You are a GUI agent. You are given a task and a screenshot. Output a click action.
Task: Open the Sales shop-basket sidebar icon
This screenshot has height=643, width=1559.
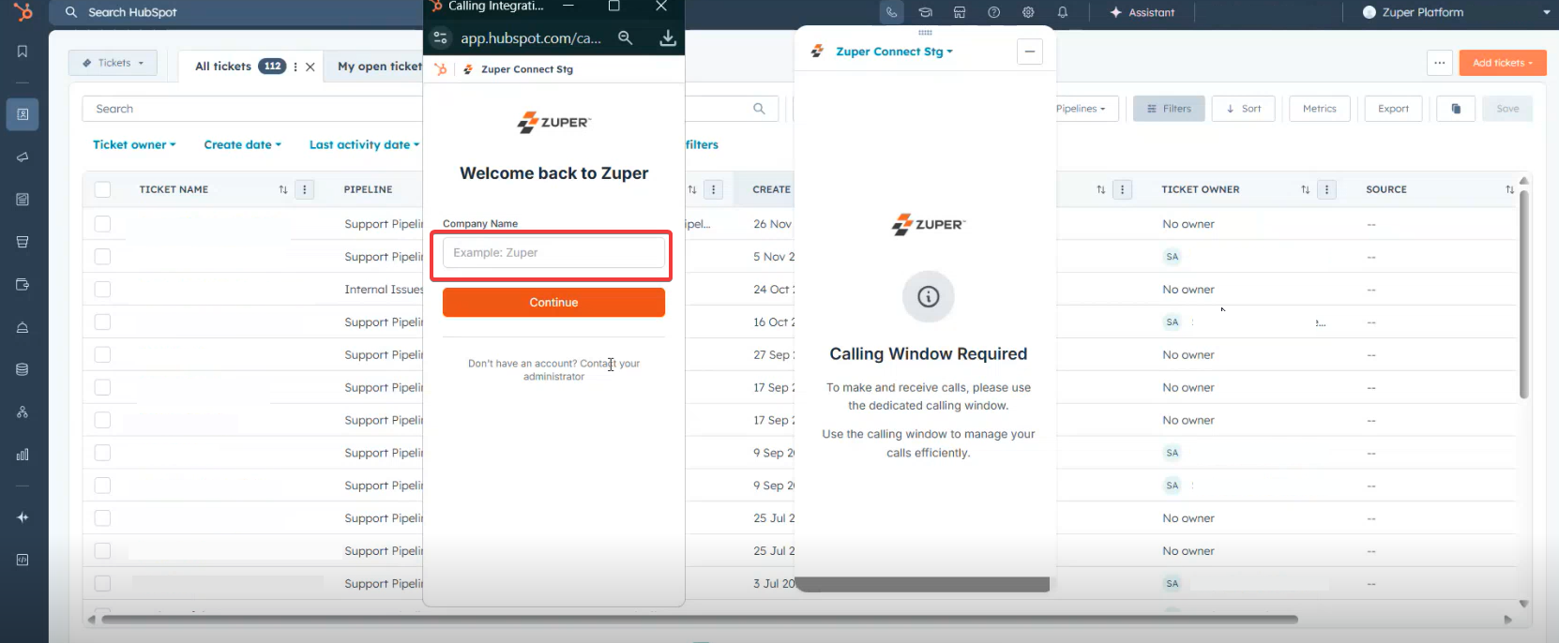coord(23,242)
